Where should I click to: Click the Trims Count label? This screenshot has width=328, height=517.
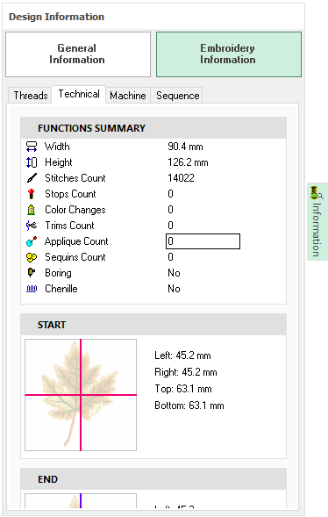pos(69,226)
